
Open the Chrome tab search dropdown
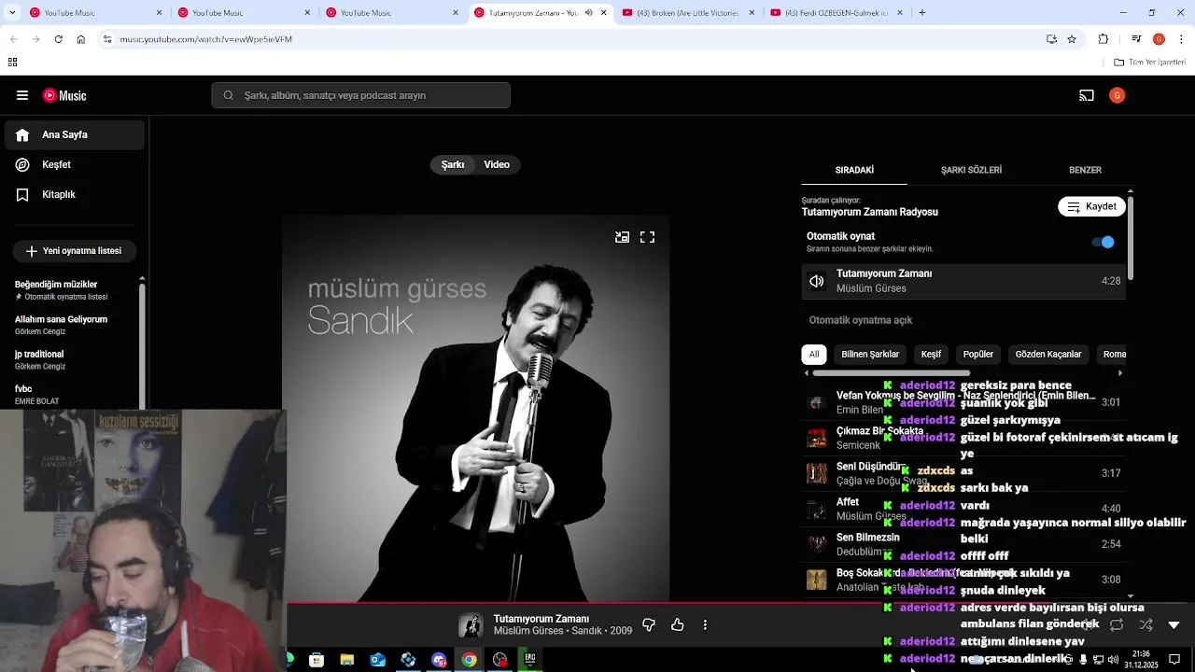point(13,13)
